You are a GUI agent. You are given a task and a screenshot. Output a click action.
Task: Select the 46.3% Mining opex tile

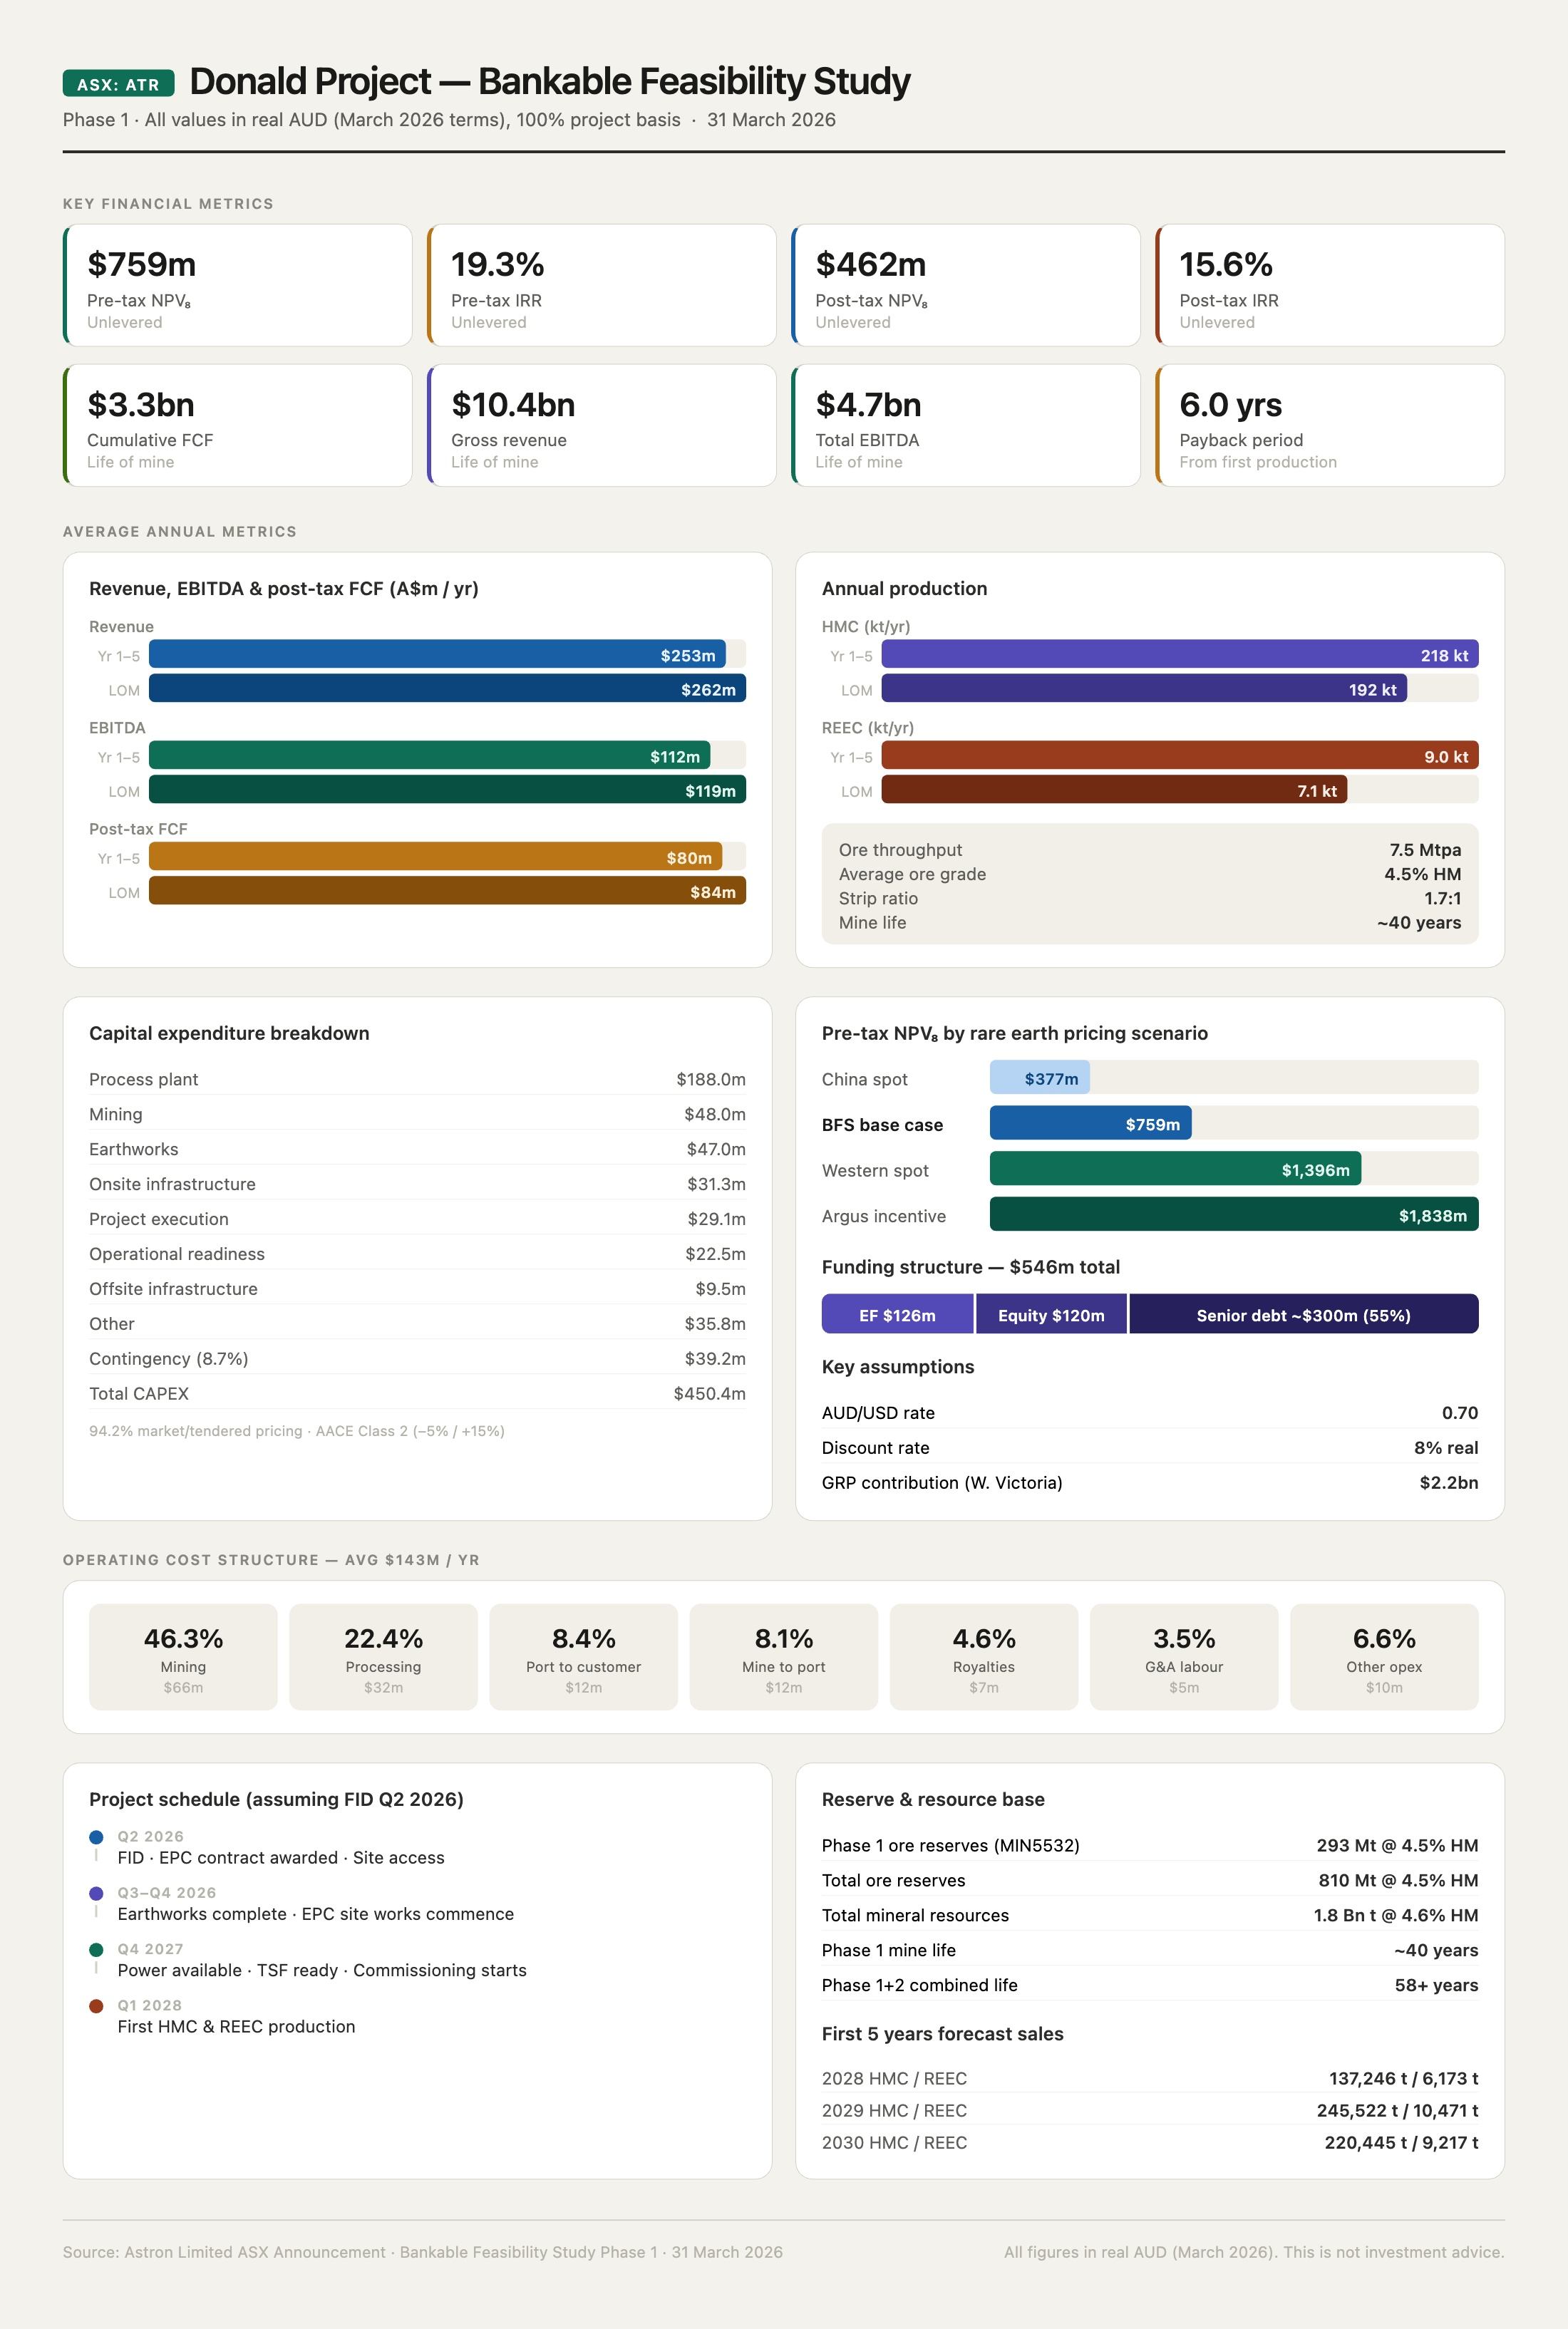[x=183, y=1657]
